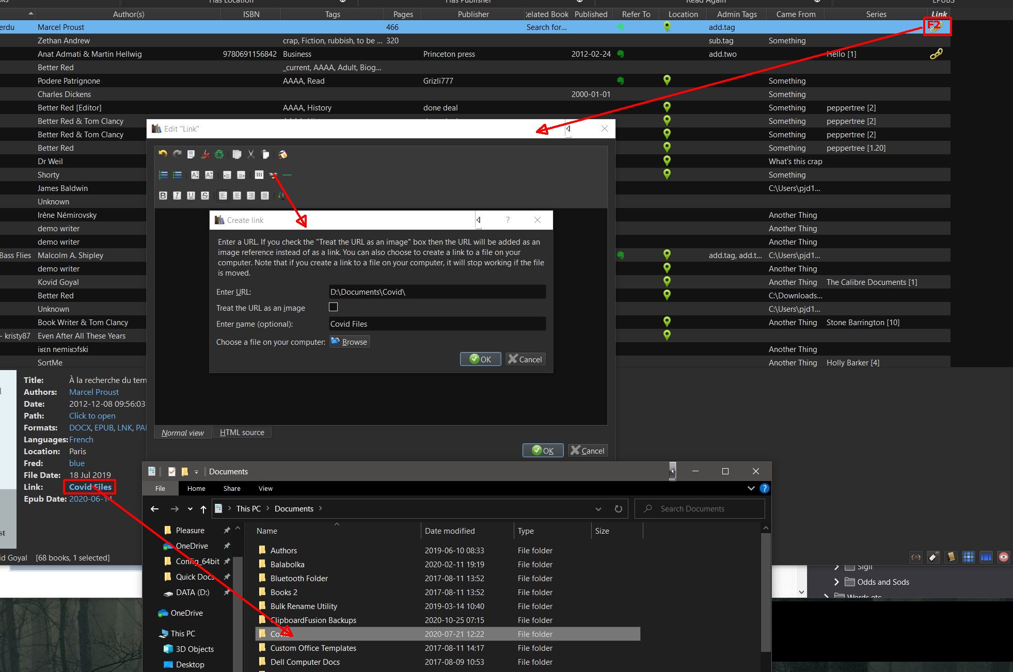Viewport: 1013px width, 672px height.
Task: Click the ordered numbered list icon
Action: click(x=163, y=175)
